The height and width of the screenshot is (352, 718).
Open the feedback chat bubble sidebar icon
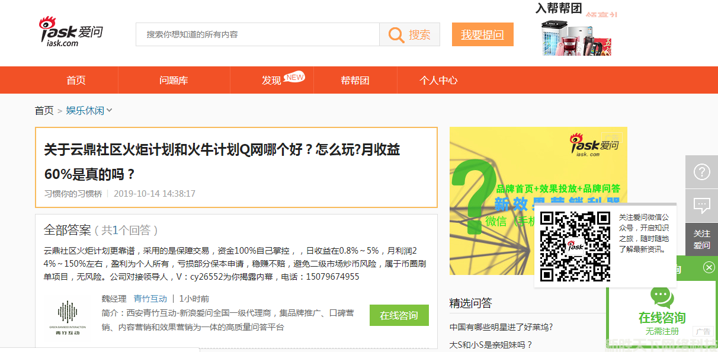(x=701, y=206)
